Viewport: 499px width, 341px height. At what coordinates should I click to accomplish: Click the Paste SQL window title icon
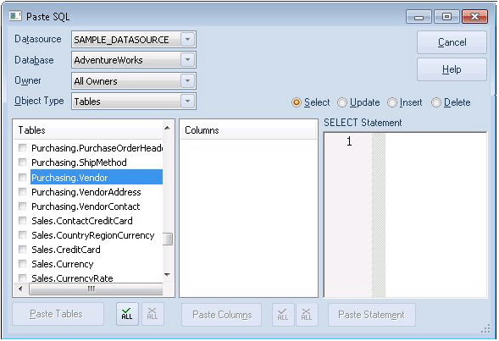tap(15, 16)
